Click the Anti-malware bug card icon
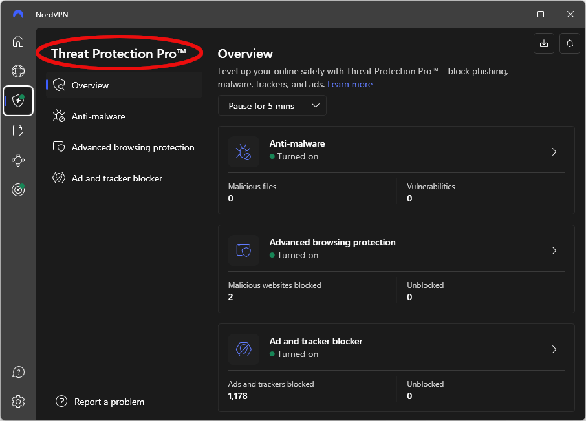The height and width of the screenshot is (421, 586). [x=244, y=152]
